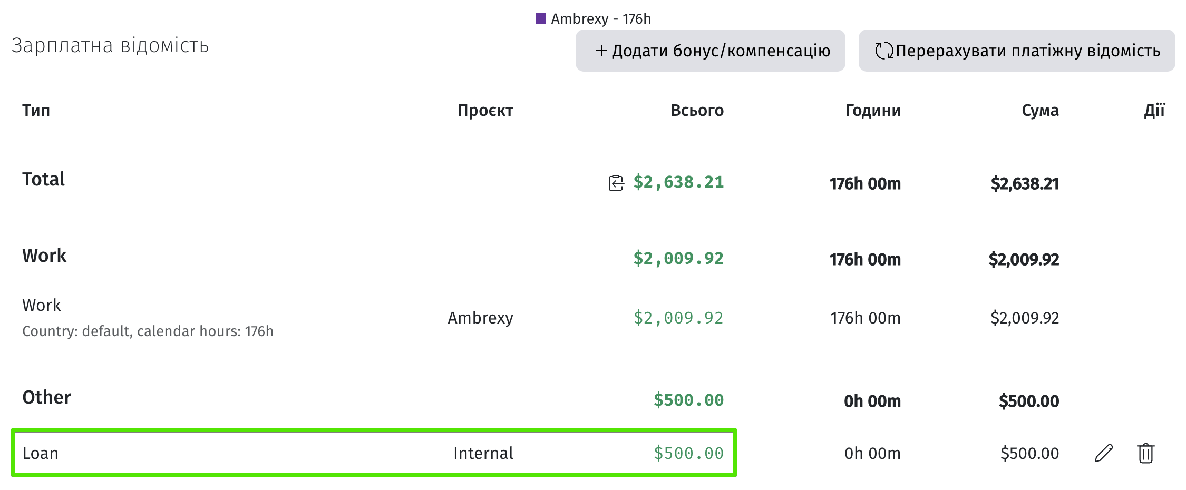Screen dimensions: 1186x490
Task: Click the plus icon on add bonus button
Action: [601, 51]
